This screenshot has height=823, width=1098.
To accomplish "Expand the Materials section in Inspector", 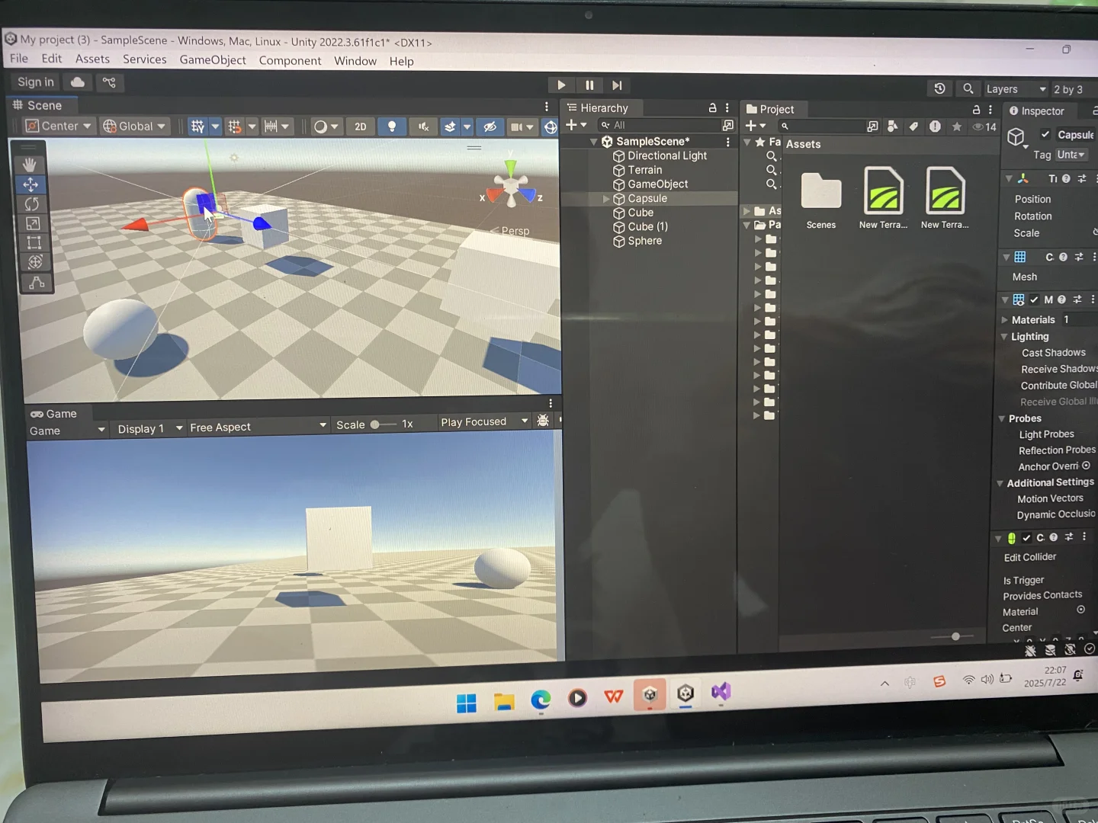I will click(1005, 320).
